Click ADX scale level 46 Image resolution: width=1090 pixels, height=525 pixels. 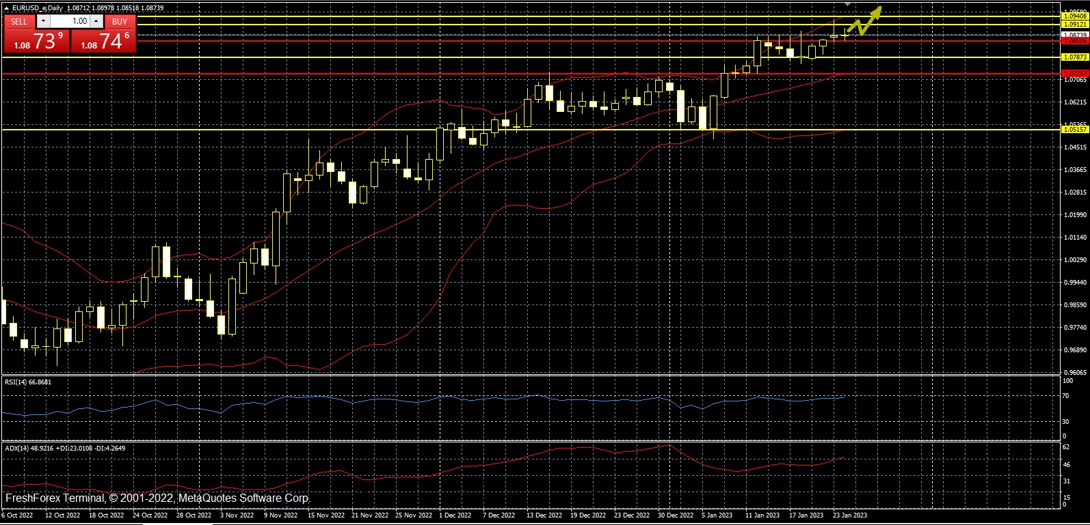coord(1066,465)
